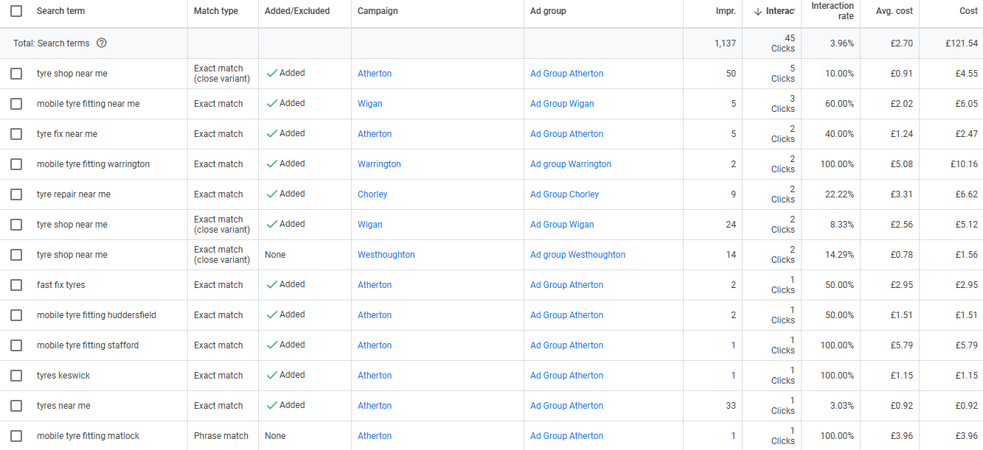Click 'None' status in Westhoughton row

275,255
